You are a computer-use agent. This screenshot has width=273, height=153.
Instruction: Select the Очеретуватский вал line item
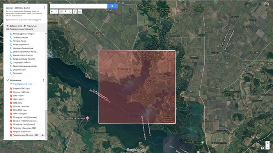(x=21, y=62)
